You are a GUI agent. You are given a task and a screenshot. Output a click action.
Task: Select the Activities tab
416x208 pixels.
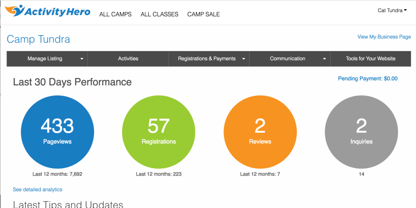128,58
